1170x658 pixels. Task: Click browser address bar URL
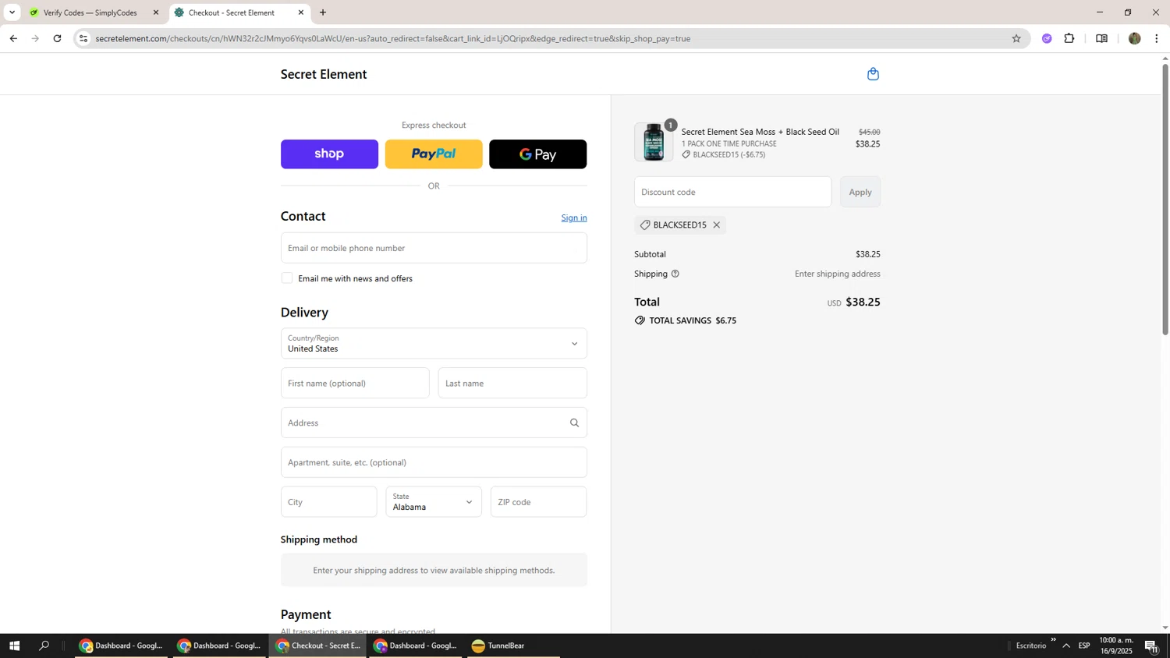tap(392, 38)
